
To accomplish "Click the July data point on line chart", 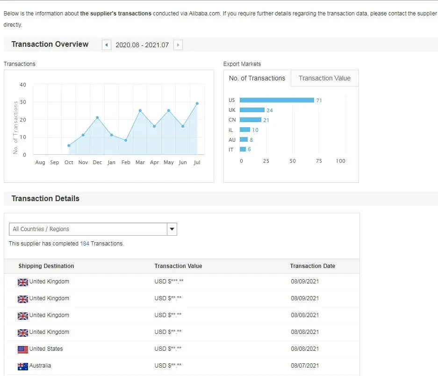I will point(197,103).
